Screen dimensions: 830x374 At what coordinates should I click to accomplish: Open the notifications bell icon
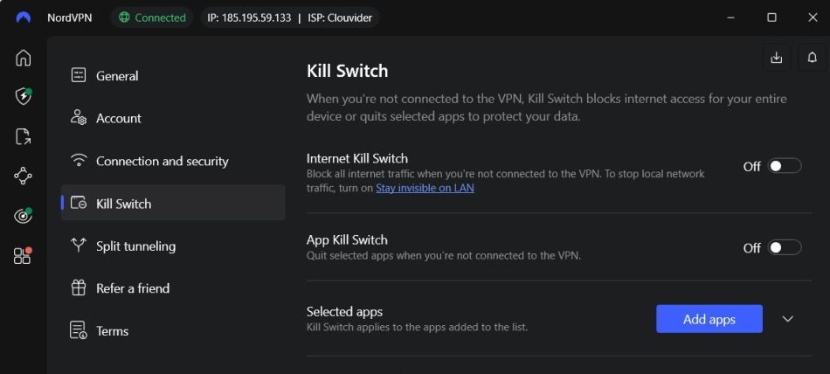point(812,58)
